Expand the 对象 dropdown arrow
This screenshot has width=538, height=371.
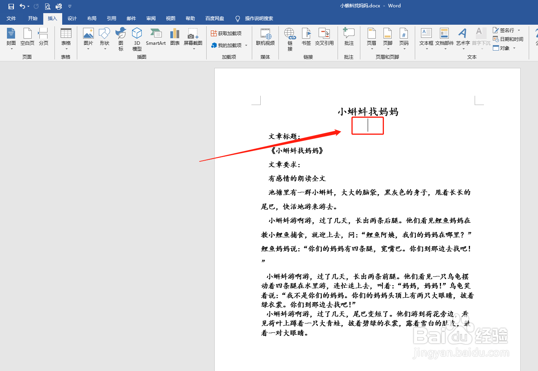514,48
